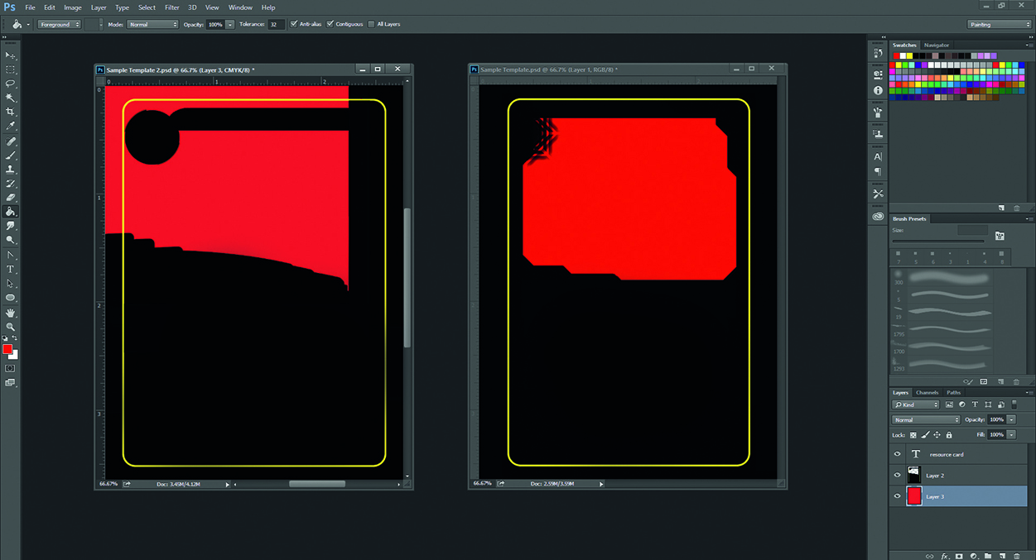Viewport: 1036px width, 560px height.
Task: Open the Filter menu
Action: 171,7
